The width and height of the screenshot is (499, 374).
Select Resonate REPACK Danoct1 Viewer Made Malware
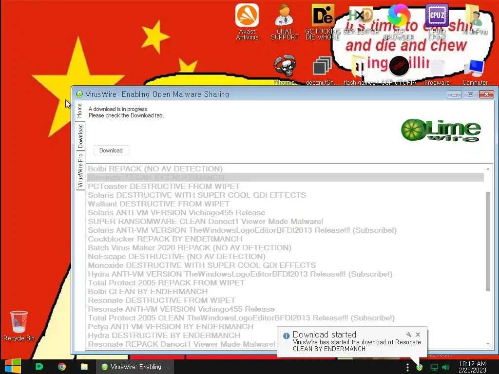[x=181, y=344]
